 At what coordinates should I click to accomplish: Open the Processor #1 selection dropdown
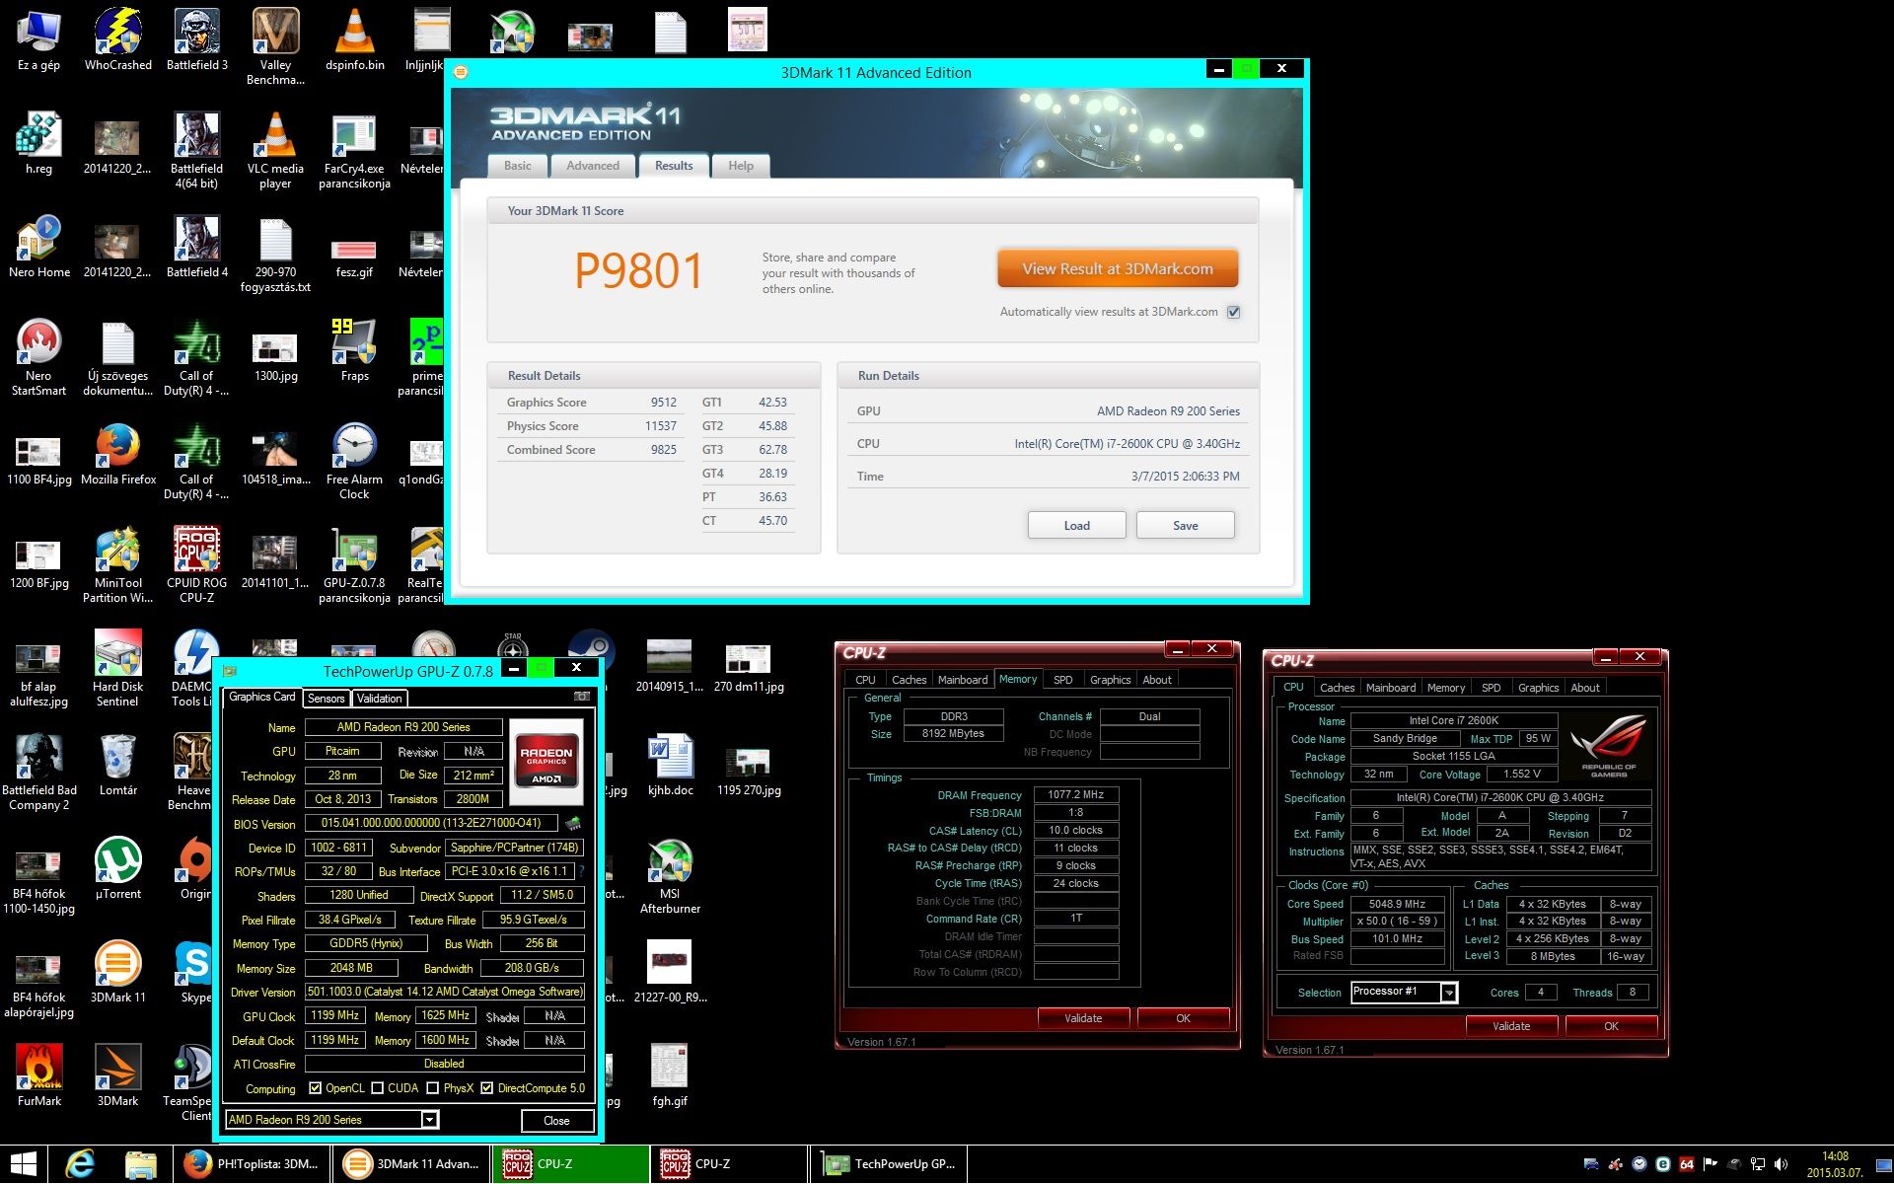click(x=1448, y=993)
